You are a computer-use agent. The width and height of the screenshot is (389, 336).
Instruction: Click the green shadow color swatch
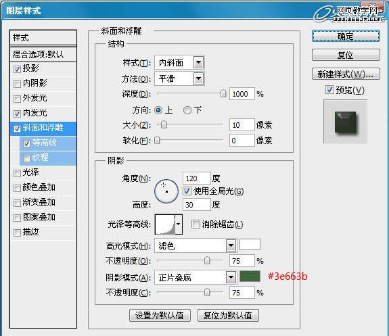pos(250,277)
